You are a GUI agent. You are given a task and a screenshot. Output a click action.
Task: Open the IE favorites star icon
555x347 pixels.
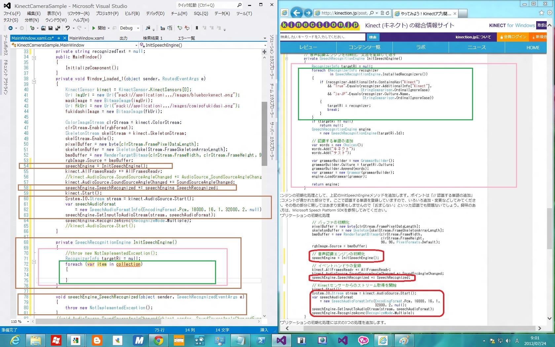point(541,13)
